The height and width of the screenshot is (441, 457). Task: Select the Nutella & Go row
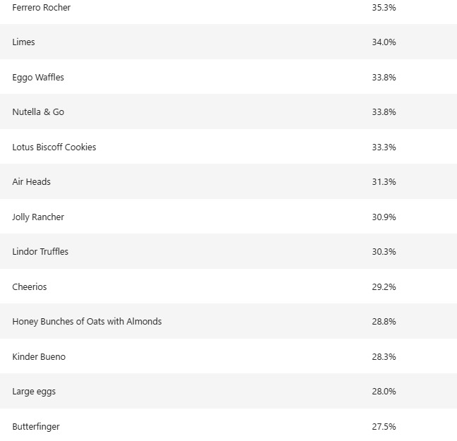pyautogui.click(x=228, y=111)
